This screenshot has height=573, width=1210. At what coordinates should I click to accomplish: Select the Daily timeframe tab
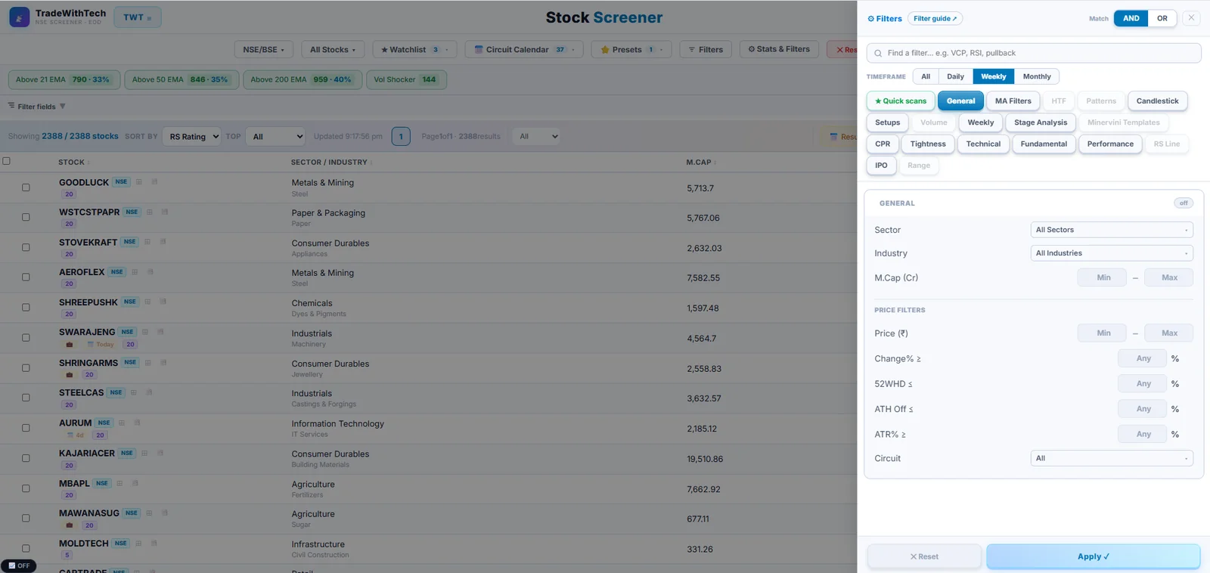point(955,76)
